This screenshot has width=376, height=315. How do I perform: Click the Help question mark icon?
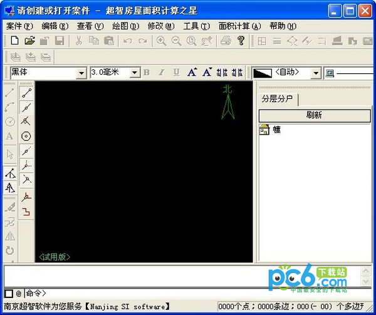241,41
